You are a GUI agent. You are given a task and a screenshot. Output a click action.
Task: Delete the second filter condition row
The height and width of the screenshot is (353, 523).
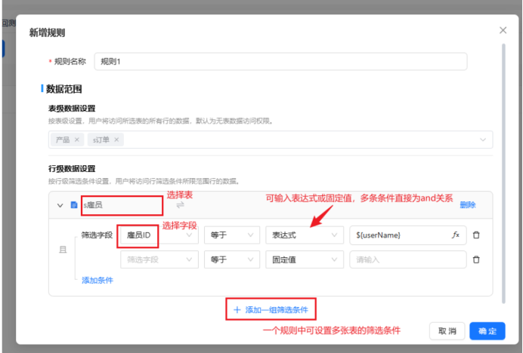pos(476,259)
